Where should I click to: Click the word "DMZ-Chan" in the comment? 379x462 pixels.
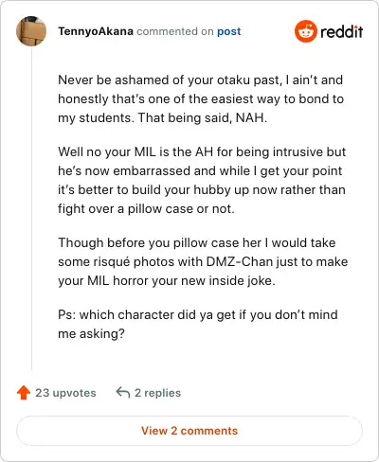click(240, 261)
